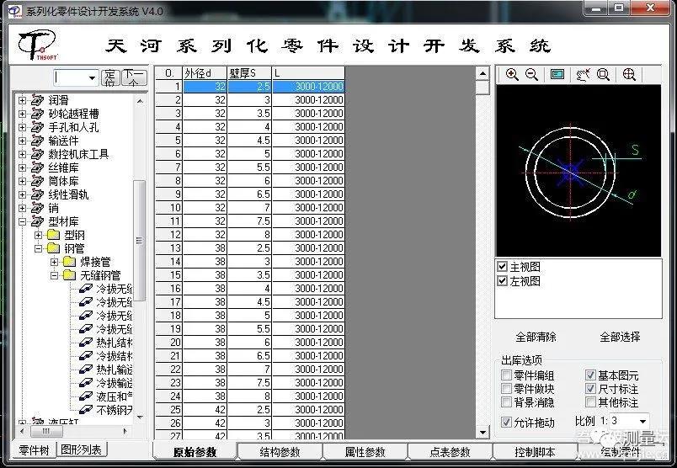Switch to the 零件树 tab

click(x=34, y=450)
